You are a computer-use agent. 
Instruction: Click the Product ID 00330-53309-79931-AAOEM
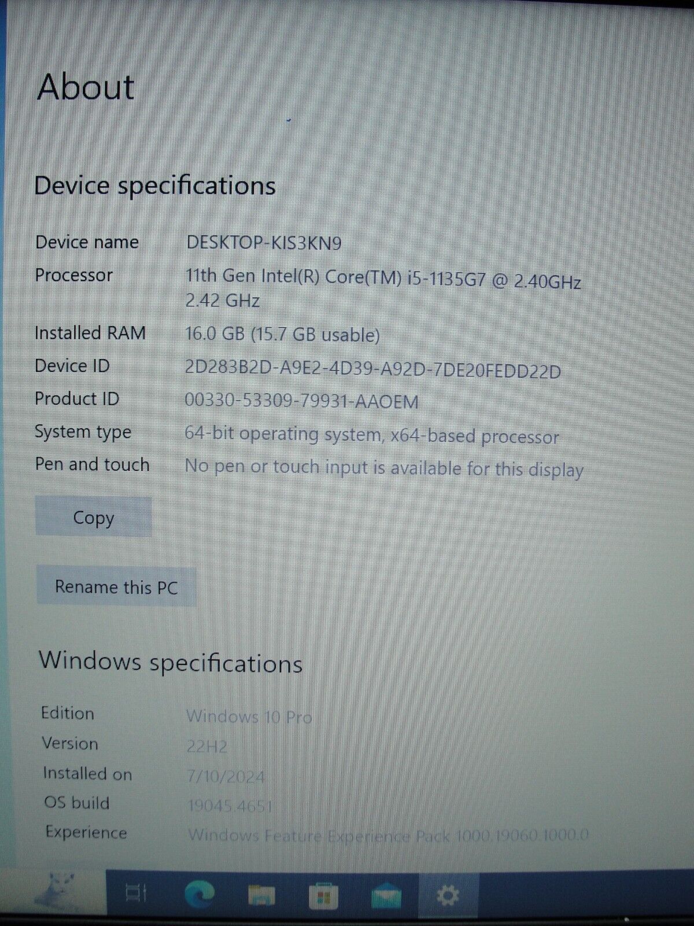point(301,401)
